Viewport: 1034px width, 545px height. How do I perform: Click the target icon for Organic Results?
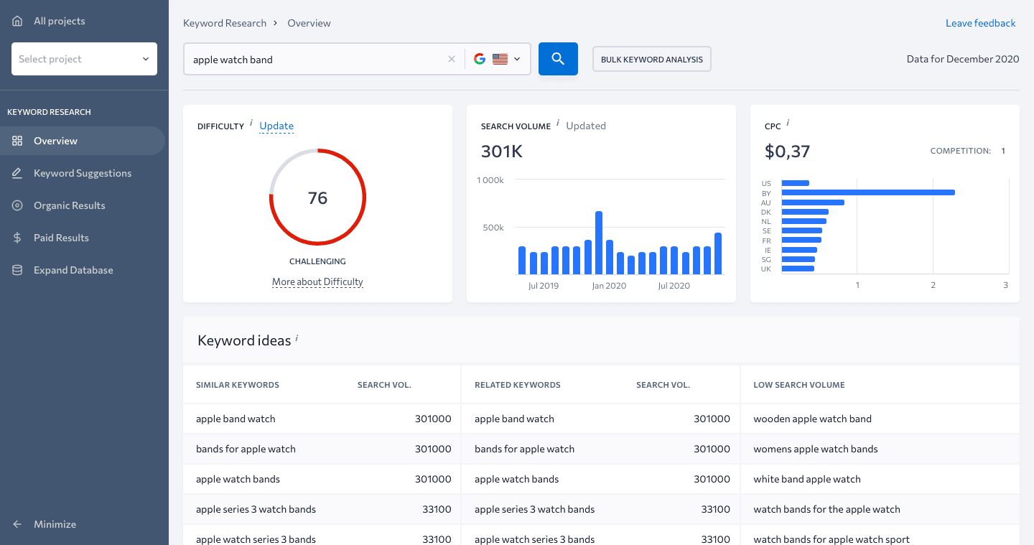pyautogui.click(x=17, y=205)
